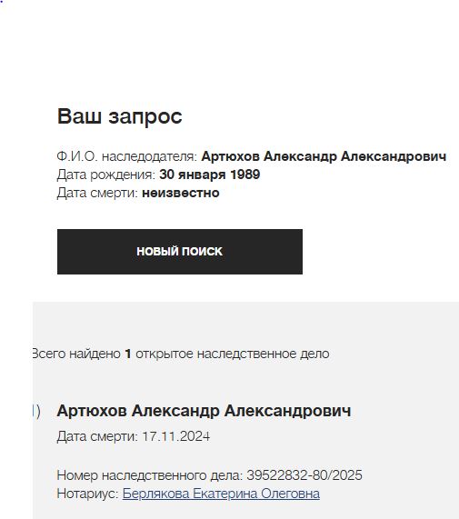Click case number 39522832-80/2025
Image resolution: width=459 pixels, height=519 pixels.
[x=304, y=475]
